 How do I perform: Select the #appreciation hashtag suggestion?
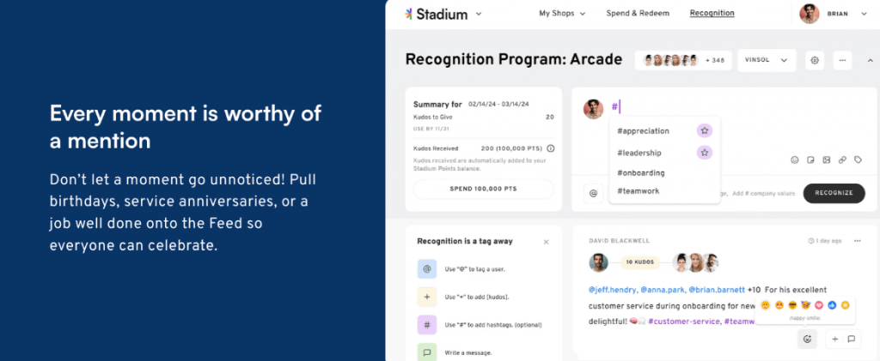643,131
